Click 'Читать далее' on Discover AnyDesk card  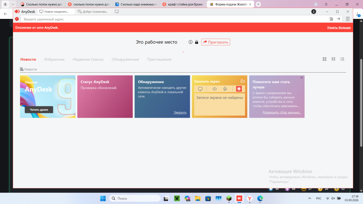(x=39, y=110)
